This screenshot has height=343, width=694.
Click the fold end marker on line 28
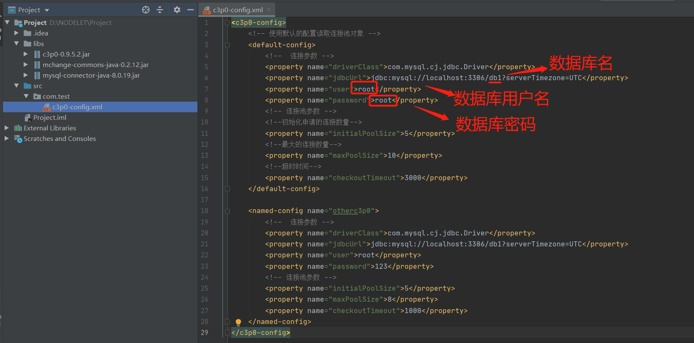[227, 321]
